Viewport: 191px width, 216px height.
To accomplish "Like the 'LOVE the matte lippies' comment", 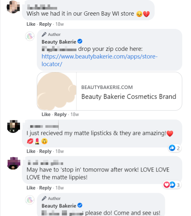I will (31, 188).
